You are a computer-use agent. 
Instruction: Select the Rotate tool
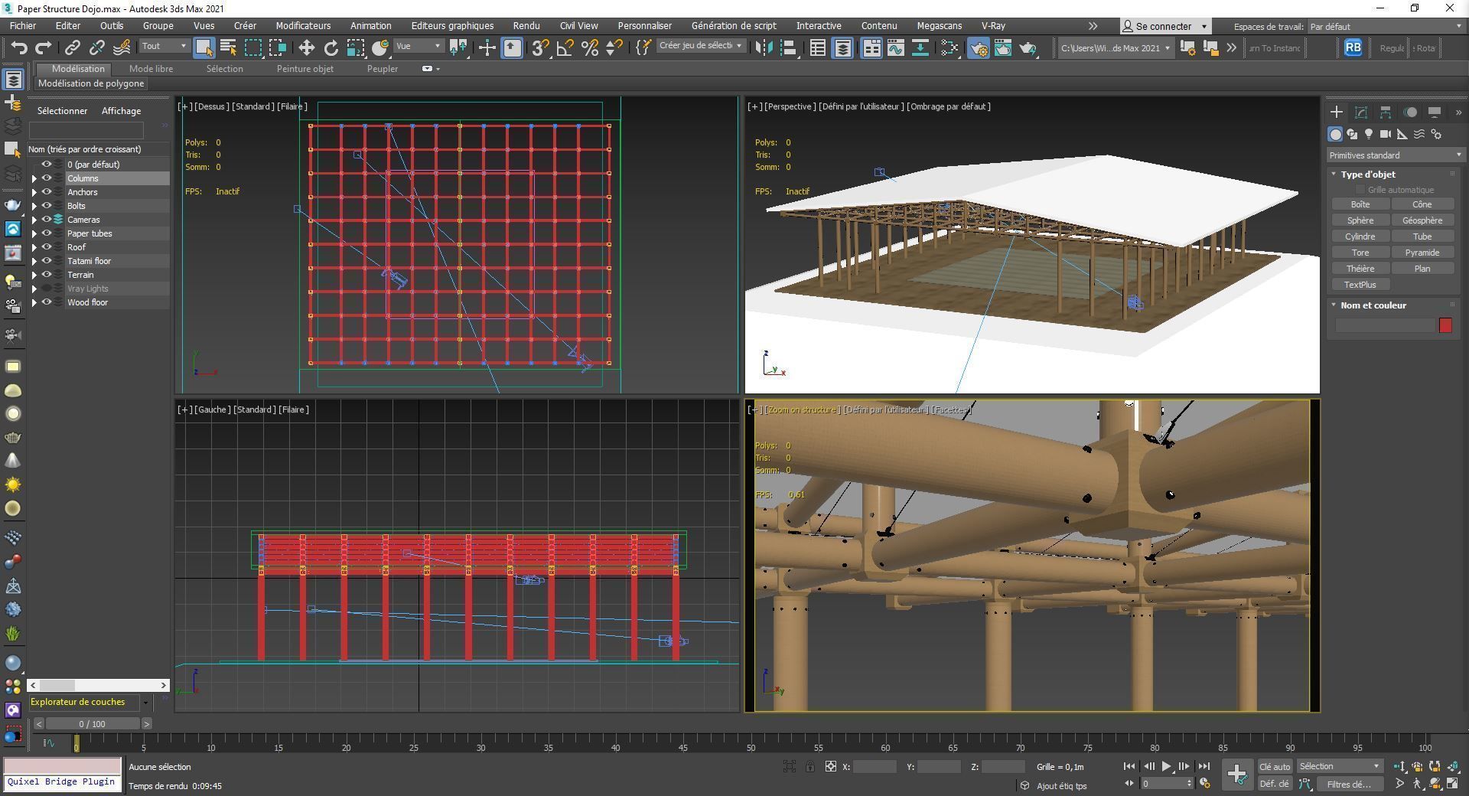[331, 47]
